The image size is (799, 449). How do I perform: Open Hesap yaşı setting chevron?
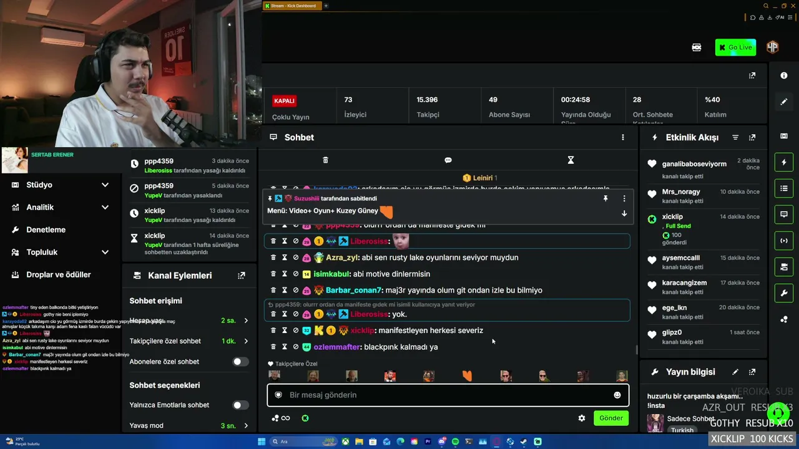click(246, 321)
